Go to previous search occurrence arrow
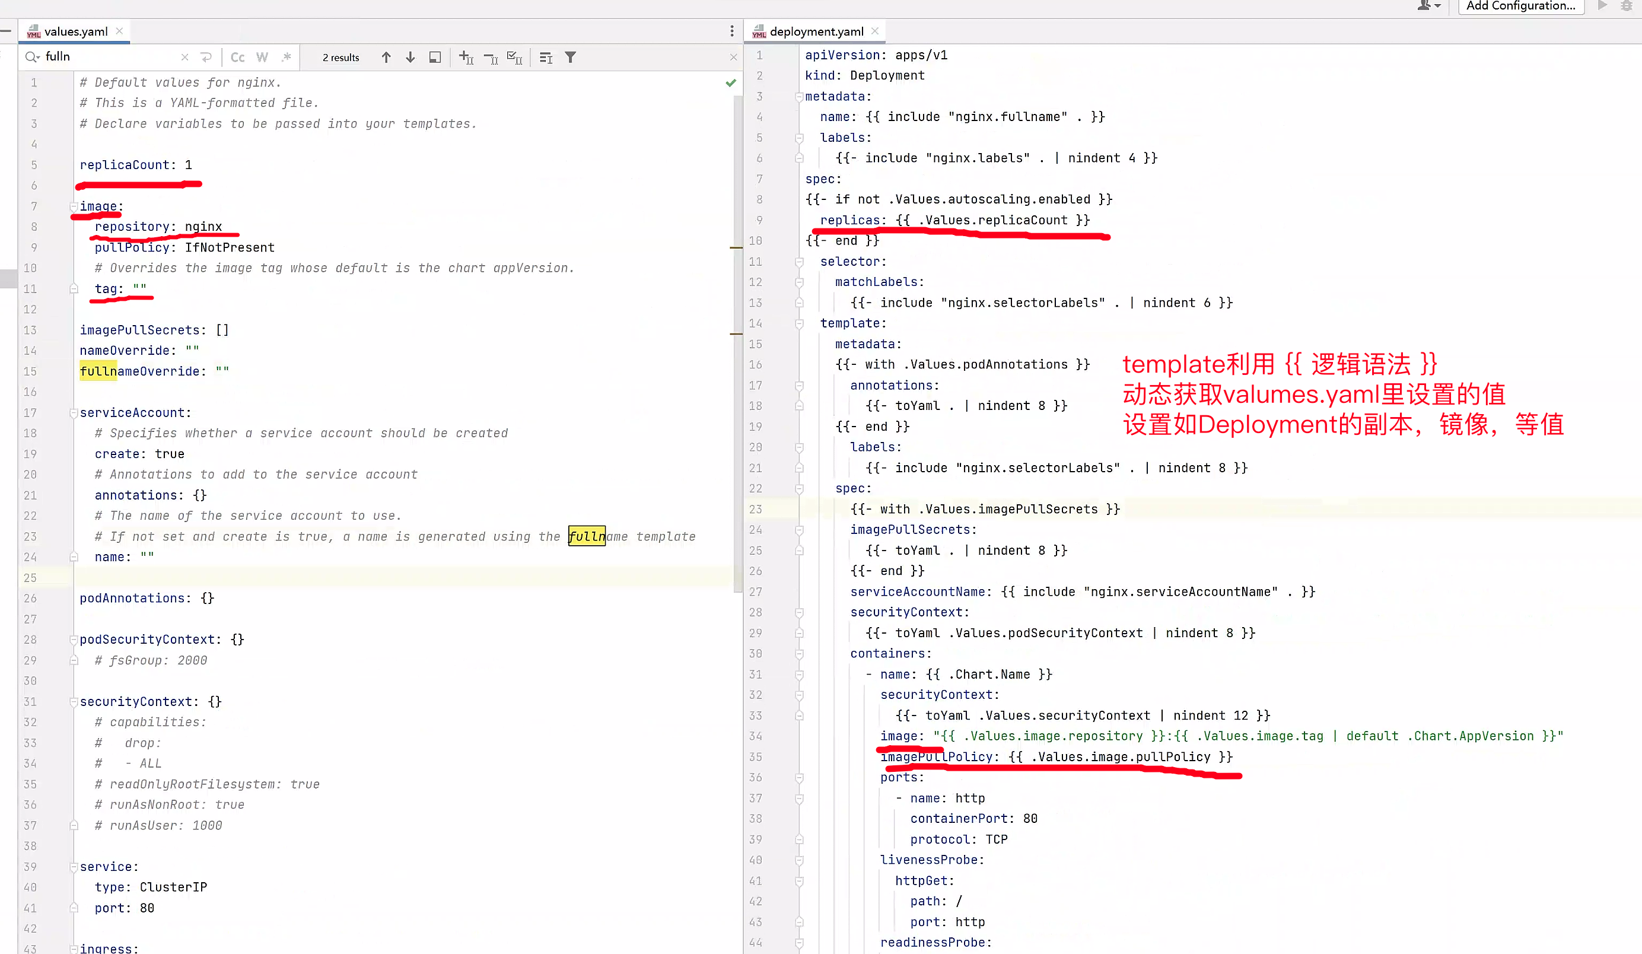The height and width of the screenshot is (954, 1642). (386, 58)
